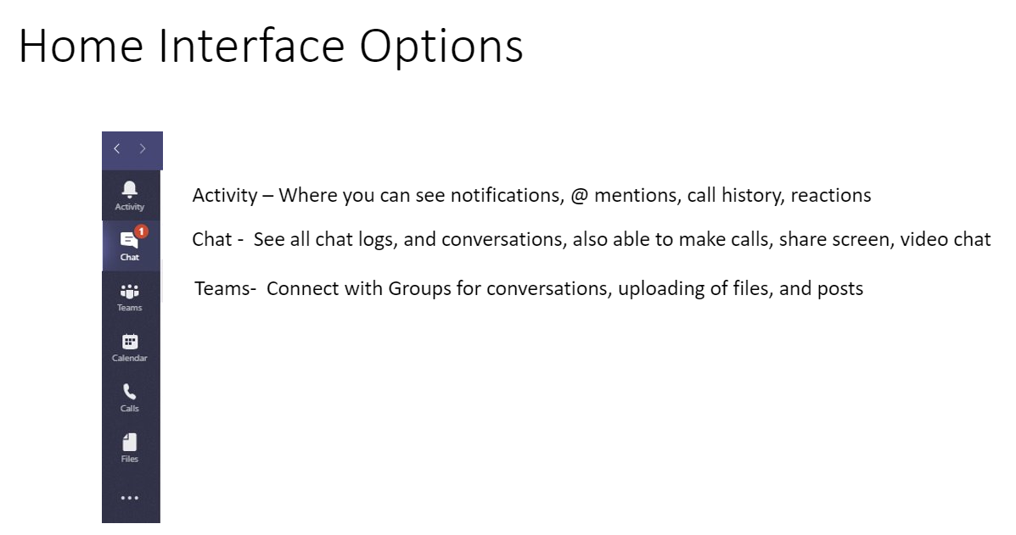This screenshot has height=535, width=1016.
Task: Open the Chat speech bubble icon
Action: coord(128,240)
